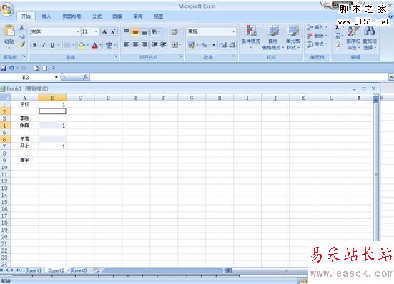This screenshot has width=394, height=284.
Task: Click the AutoSum sigma icon
Action: pos(338,27)
